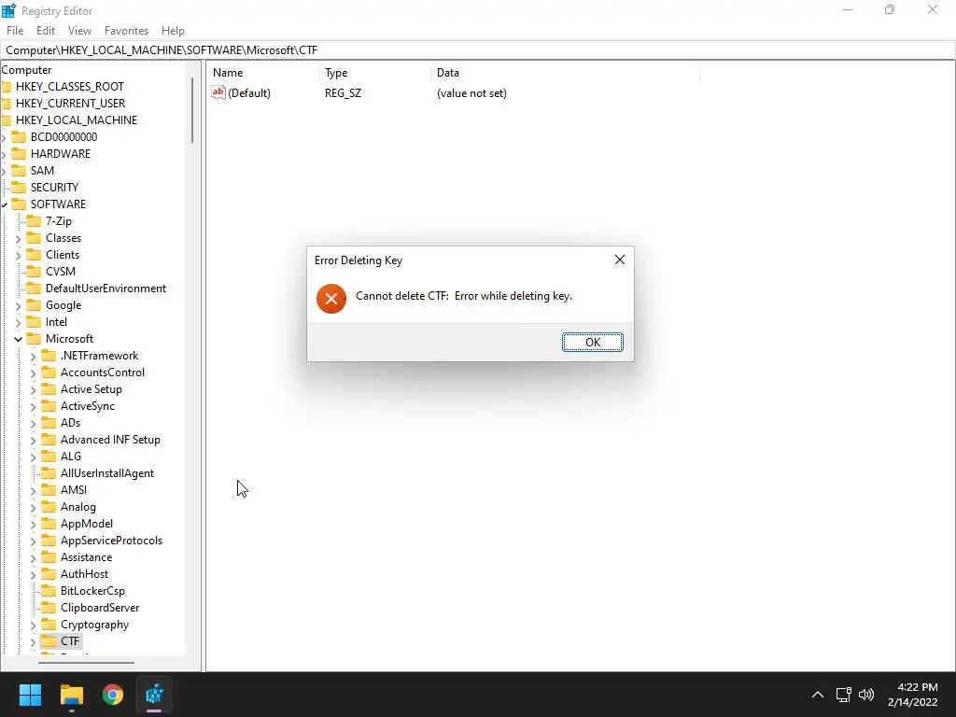Open the Edit menu
The height and width of the screenshot is (717, 956).
coord(46,31)
